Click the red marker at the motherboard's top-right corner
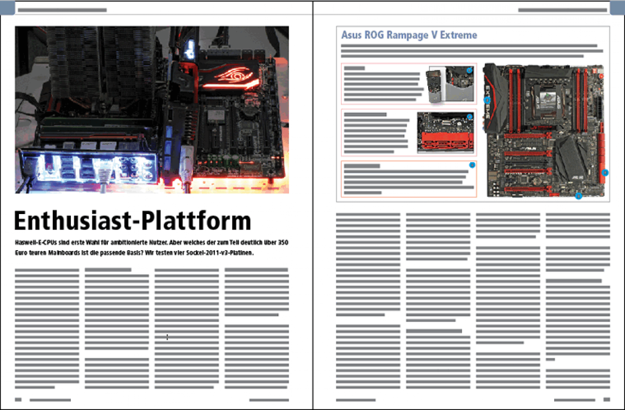 point(602,76)
